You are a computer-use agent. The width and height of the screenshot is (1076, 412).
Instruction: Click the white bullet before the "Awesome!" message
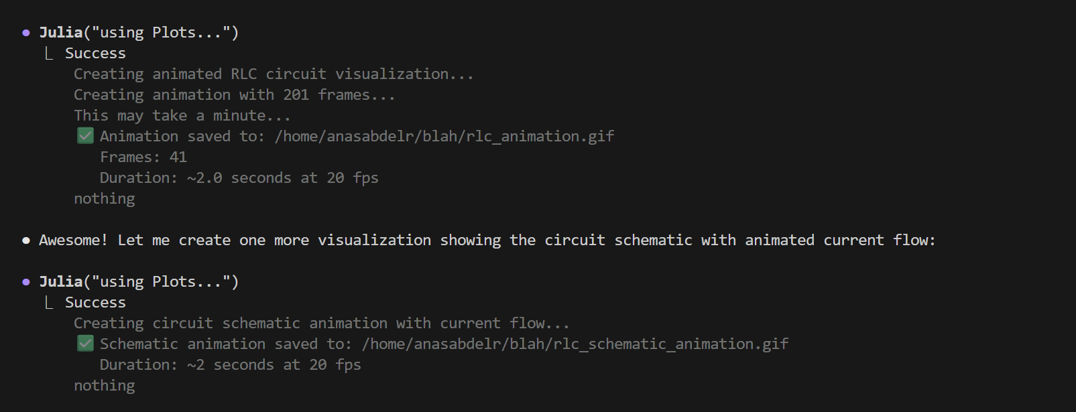point(26,241)
